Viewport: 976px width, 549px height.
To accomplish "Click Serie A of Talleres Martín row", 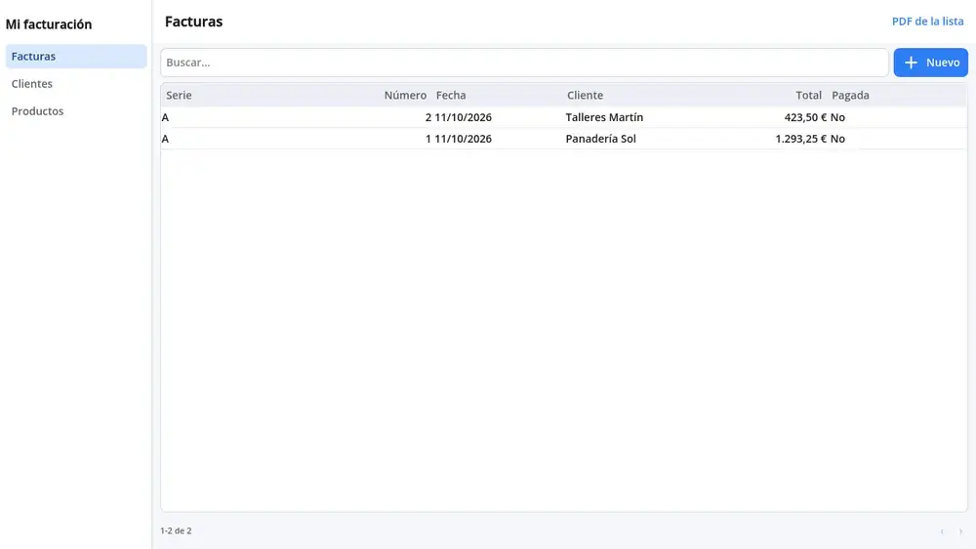I will [x=165, y=117].
